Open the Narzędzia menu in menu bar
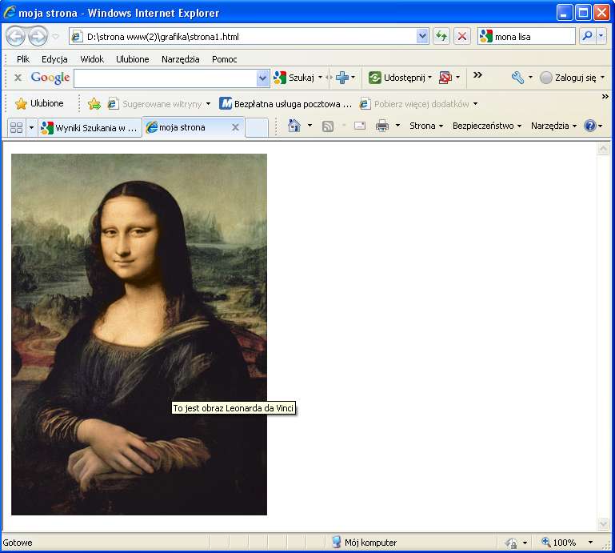This screenshot has height=553, width=615. [x=181, y=59]
